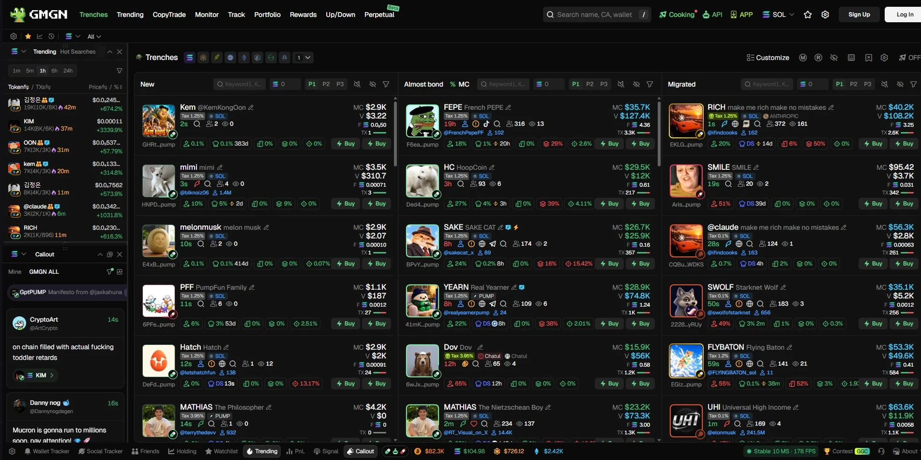Open the favorites star in the top bar

(x=808, y=15)
